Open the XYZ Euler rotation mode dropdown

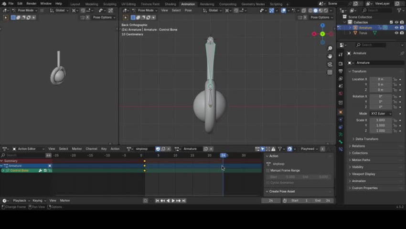[x=381, y=114]
